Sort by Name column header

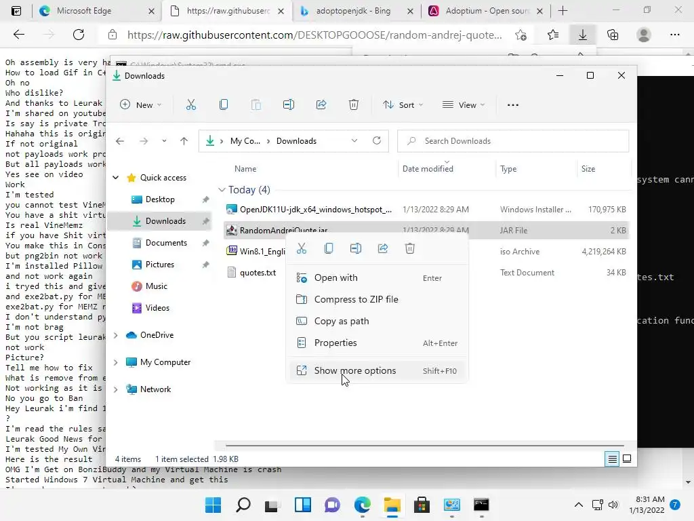[x=245, y=169]
